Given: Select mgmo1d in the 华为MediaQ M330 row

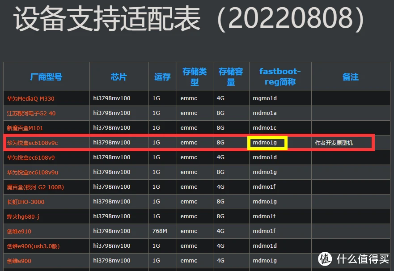Looking at the screenshot, I should [x=265, y=98].
